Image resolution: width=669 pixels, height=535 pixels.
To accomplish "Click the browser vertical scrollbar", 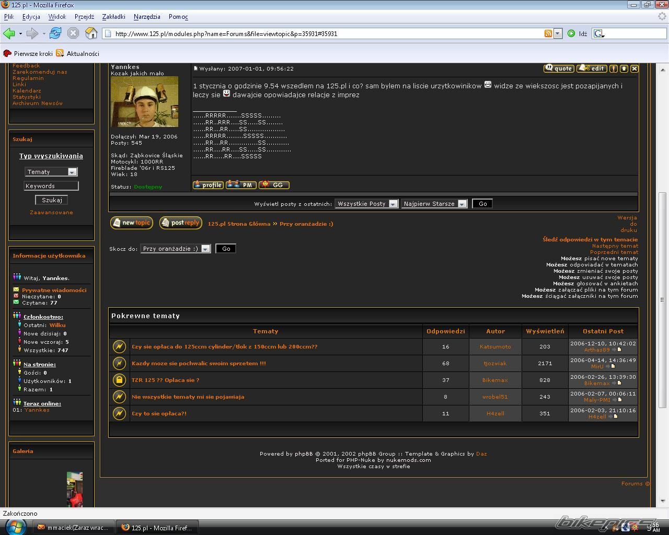I will [x=662, y=299].
